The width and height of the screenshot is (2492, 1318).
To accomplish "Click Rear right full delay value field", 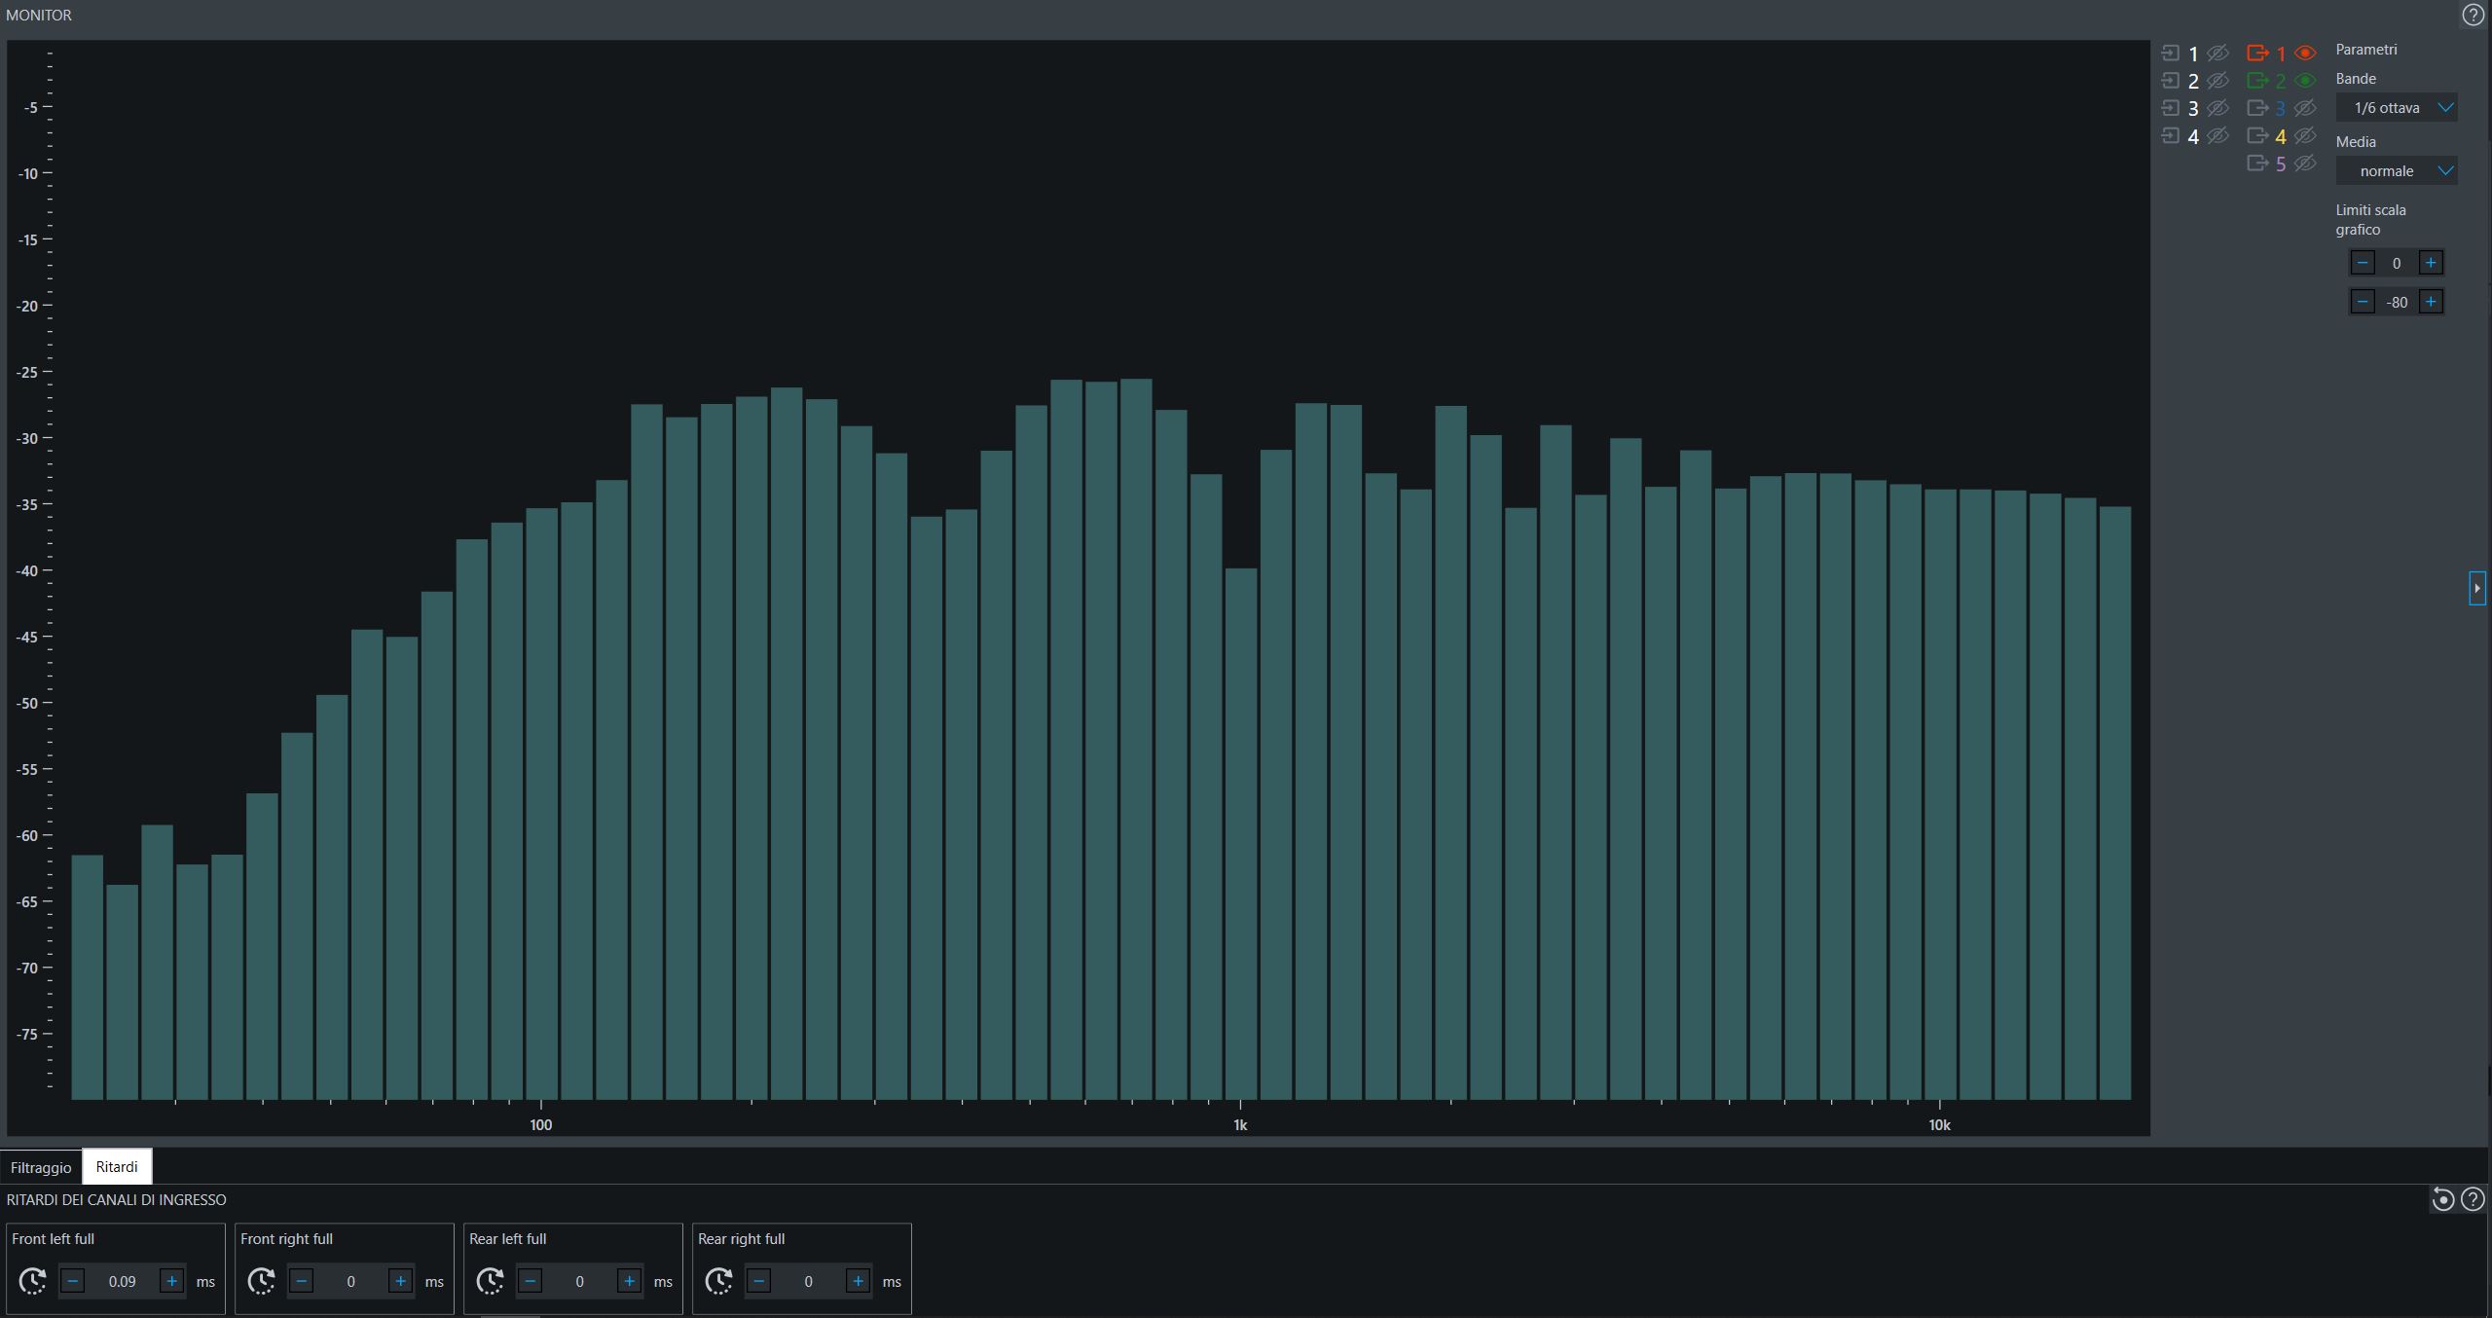I will click(809, 1281).
